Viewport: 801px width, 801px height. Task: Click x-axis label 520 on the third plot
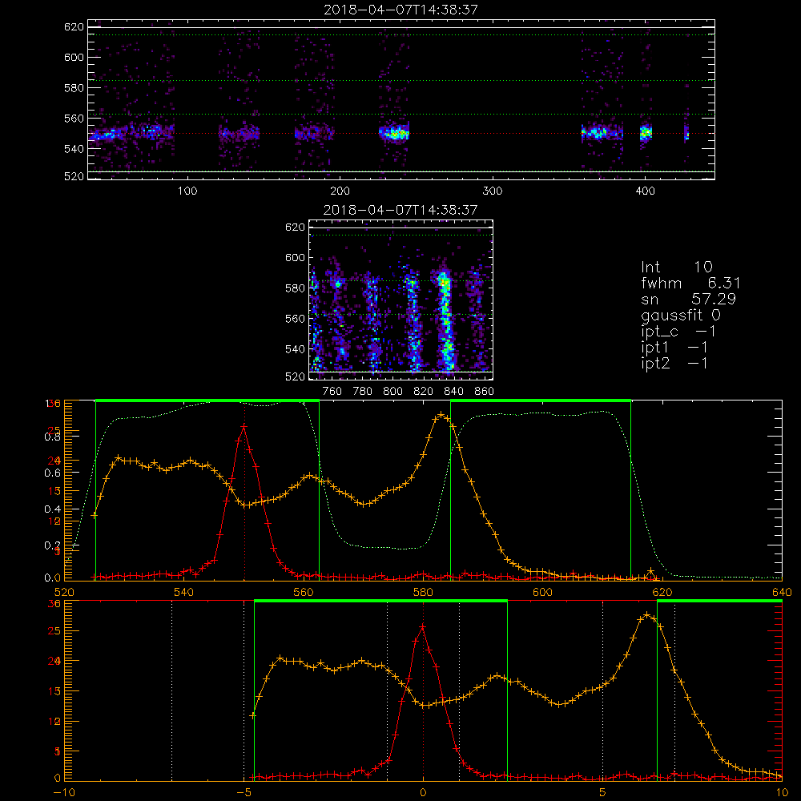pyautogui.click(x=64, y=592)
